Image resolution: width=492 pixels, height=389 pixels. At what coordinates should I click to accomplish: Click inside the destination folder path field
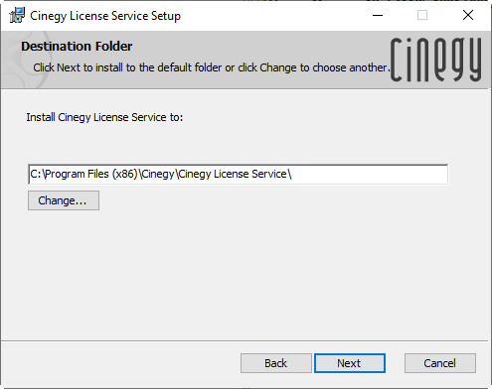239,174
